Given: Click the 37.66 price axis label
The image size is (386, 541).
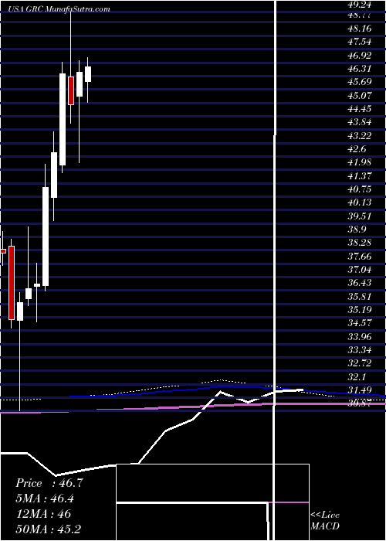Looking at the screenshot, I should point(360,256).
